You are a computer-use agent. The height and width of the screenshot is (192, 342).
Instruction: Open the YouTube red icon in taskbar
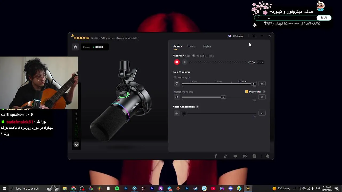point(213,189)
